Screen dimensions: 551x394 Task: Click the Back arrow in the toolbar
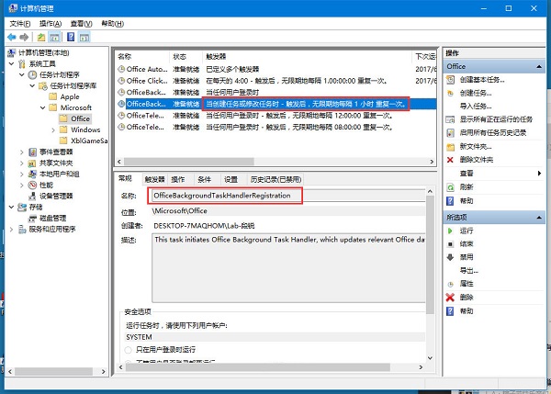click(11, 37)
